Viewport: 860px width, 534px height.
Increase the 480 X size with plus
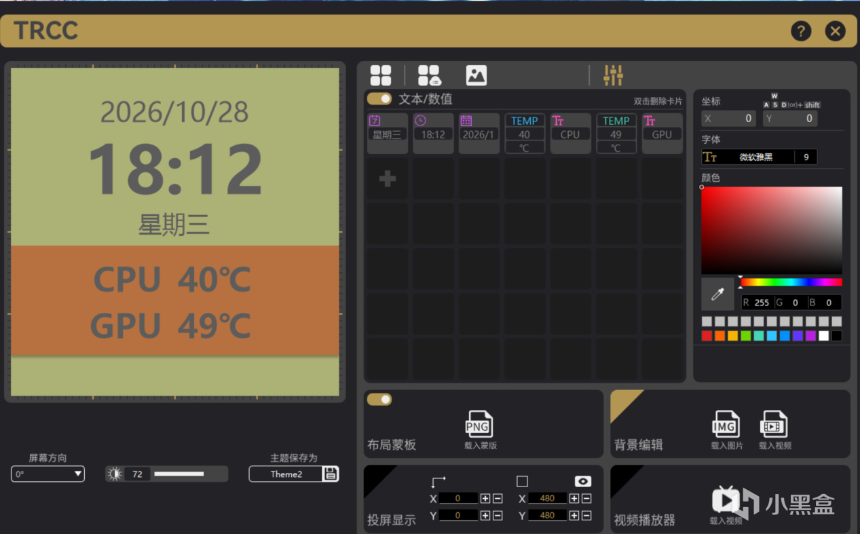point(574,498)
